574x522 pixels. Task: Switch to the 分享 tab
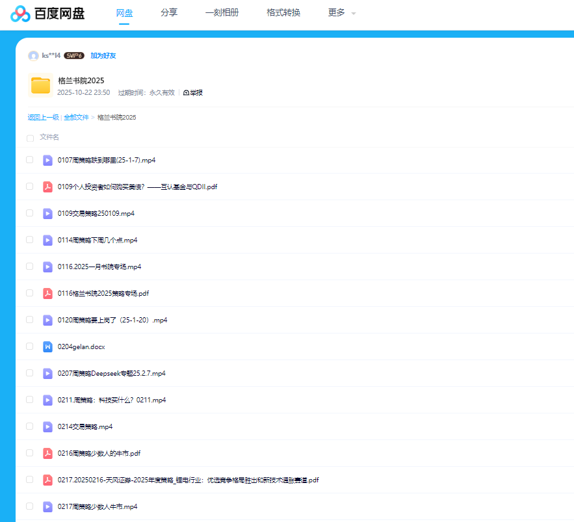click(169, 13)
